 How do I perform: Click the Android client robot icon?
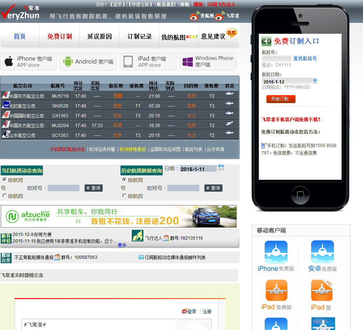click(x=68, y=62)
